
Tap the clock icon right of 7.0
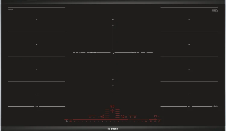[x=126, y=117]
